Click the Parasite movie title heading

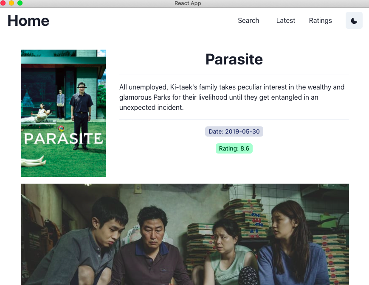(234, 59)
